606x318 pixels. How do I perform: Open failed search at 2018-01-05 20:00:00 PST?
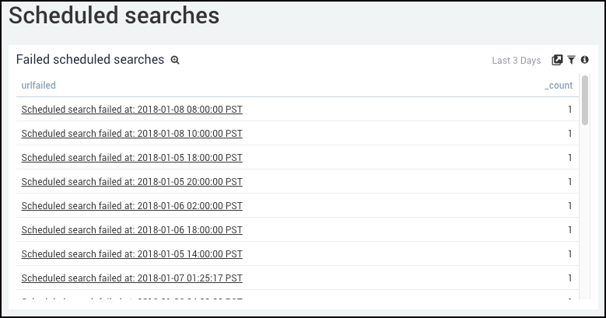[131, 182]
